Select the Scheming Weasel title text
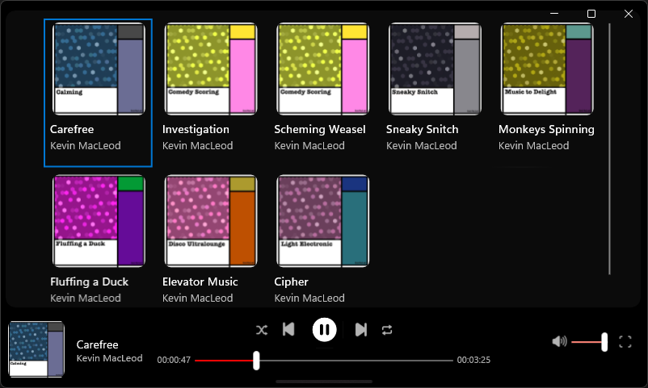 click(320, 129)
